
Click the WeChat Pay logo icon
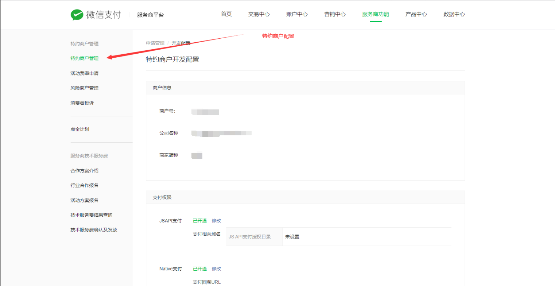pos(77,15)
